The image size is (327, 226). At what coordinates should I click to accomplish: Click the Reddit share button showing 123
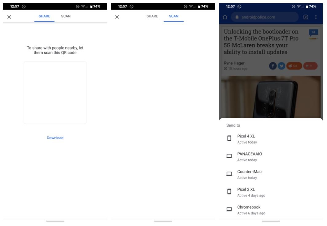click(294, 66)
